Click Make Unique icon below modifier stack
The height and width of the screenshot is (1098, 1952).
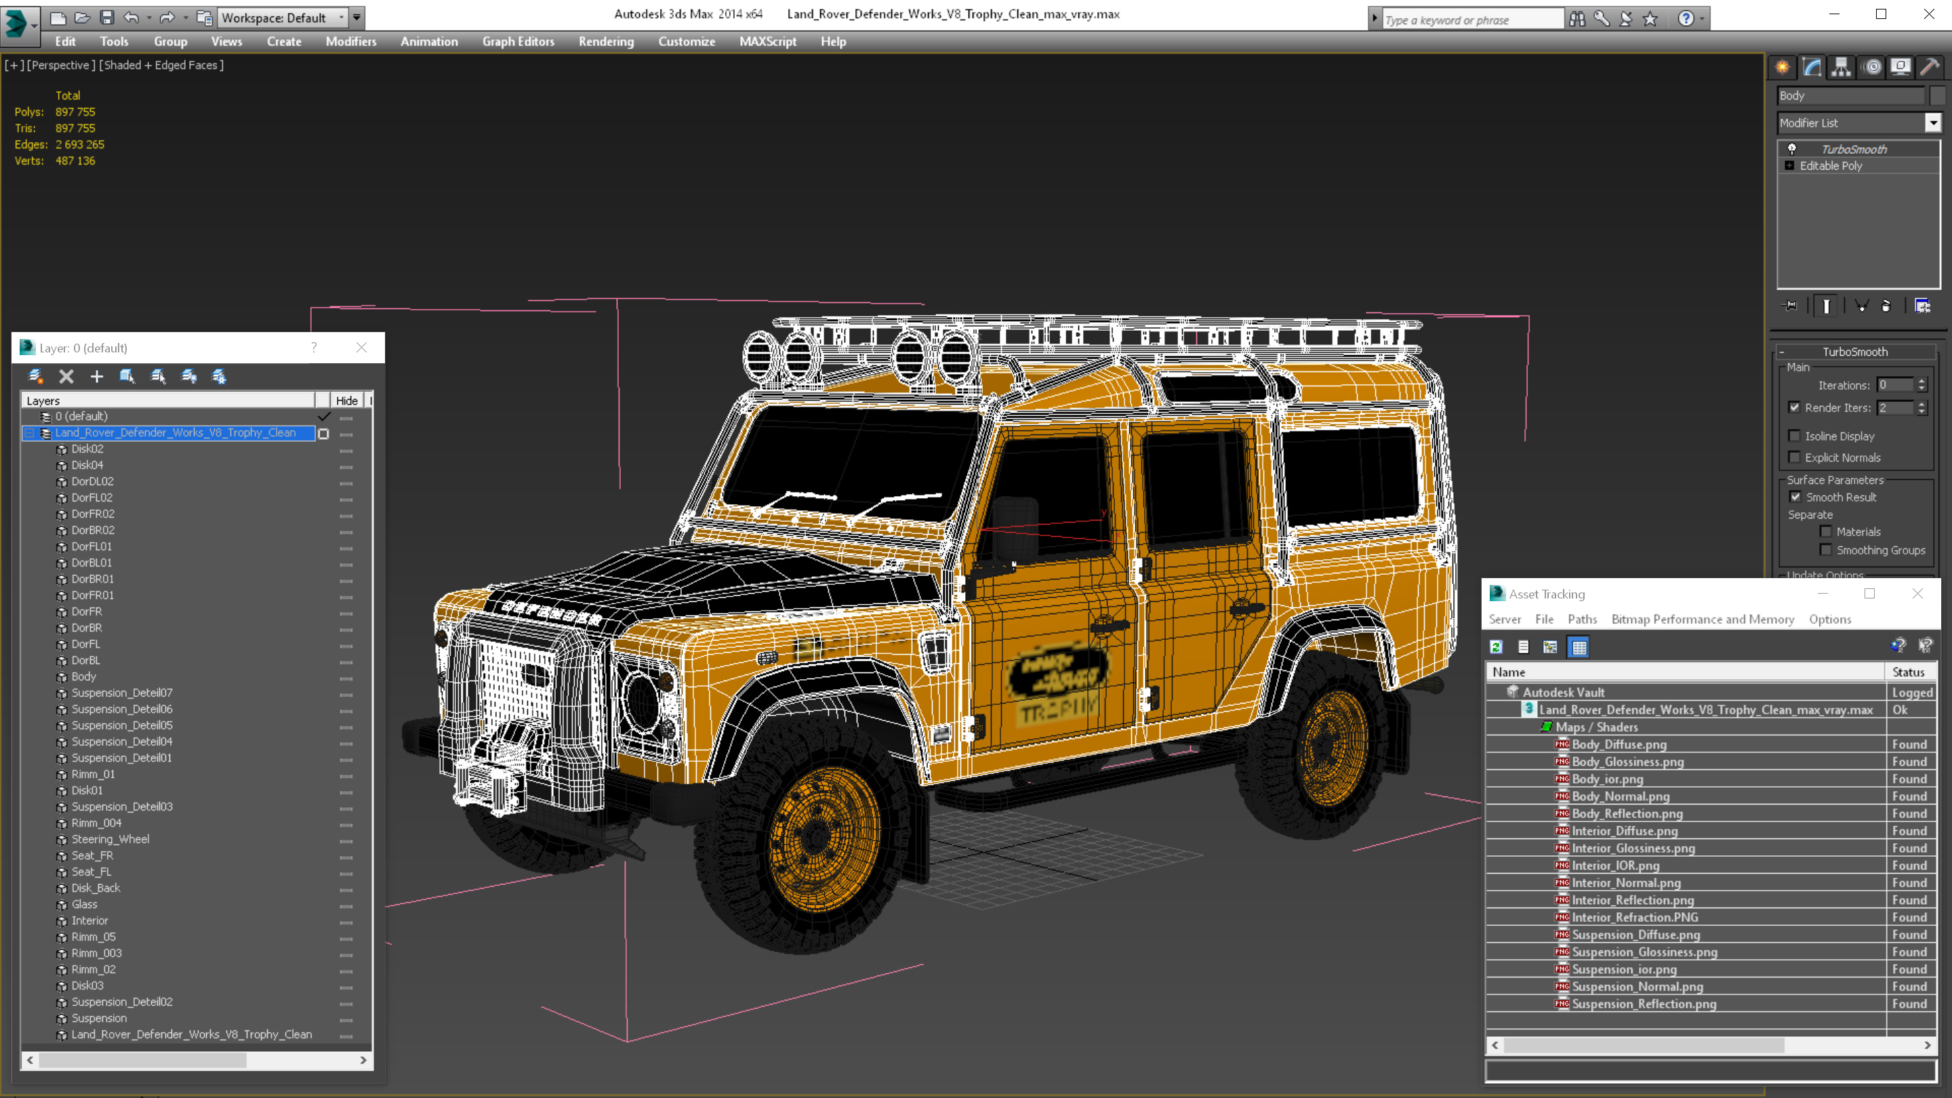[1861, 306]
